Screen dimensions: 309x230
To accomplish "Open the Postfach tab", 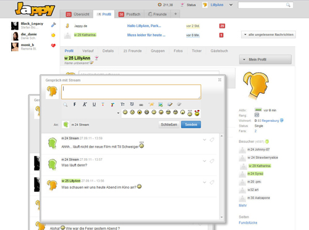I will [129, 14].
